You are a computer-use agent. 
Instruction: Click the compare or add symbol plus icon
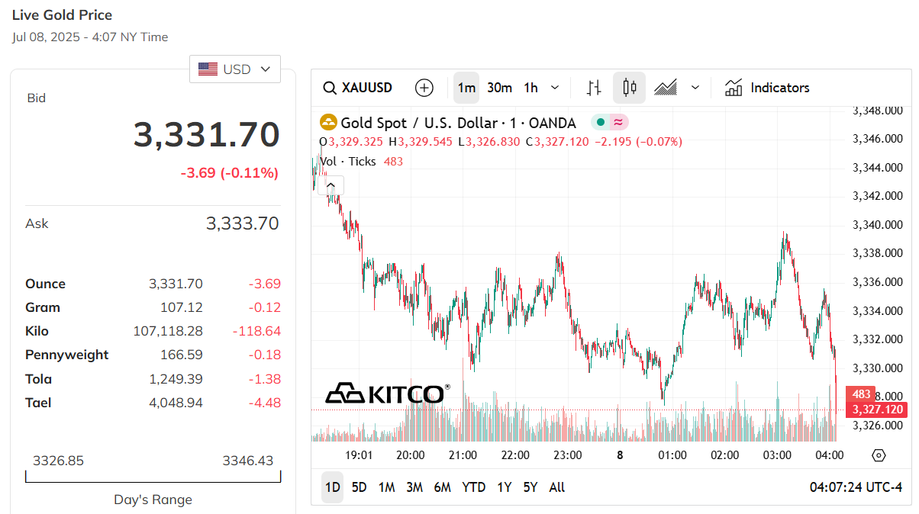point(424,88)
